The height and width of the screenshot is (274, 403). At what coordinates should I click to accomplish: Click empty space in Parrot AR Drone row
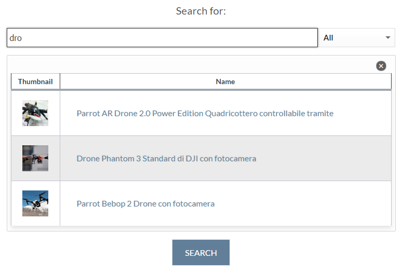click(362, 113)
